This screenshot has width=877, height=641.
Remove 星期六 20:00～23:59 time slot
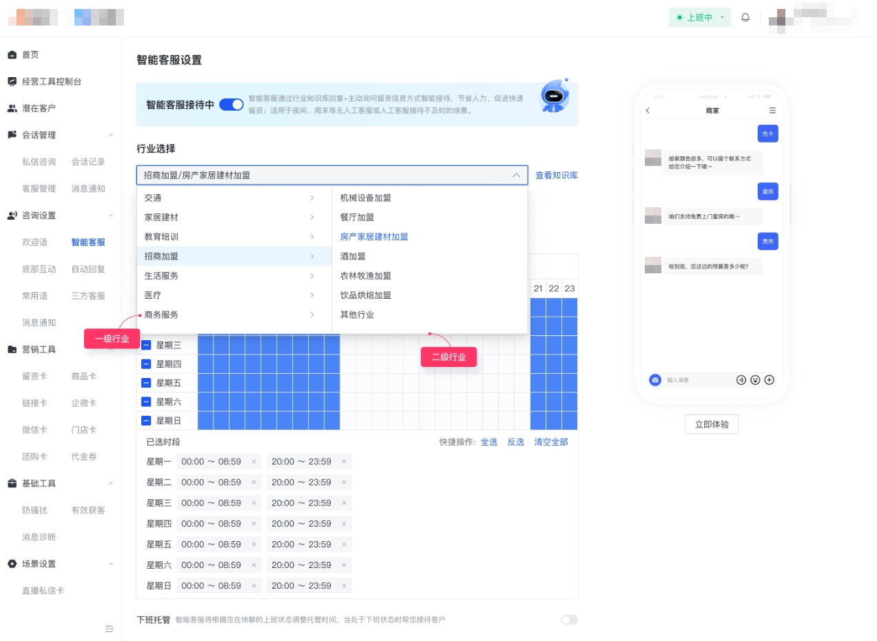344,565
